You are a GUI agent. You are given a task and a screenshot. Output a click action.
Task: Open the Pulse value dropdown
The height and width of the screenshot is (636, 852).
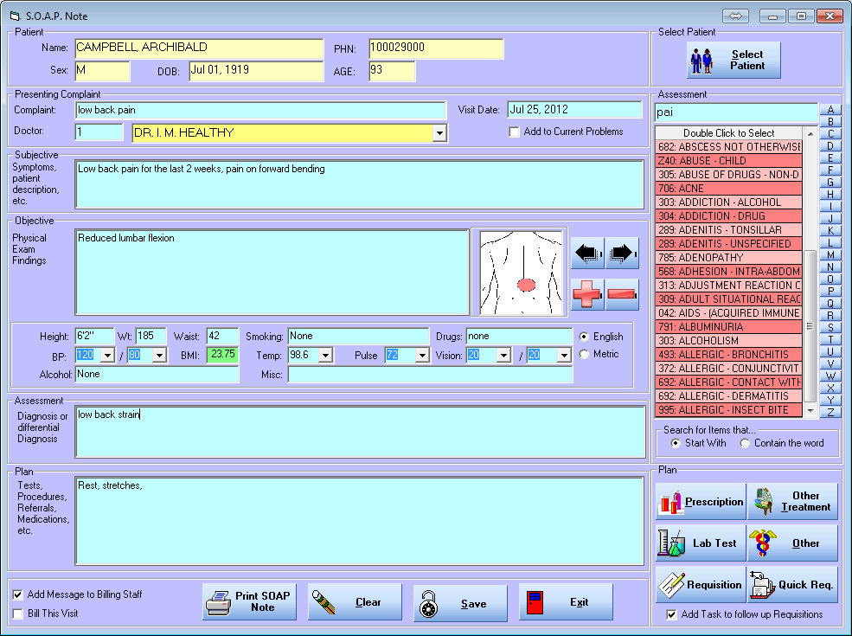pyautogui.click(x=423, y=356)
